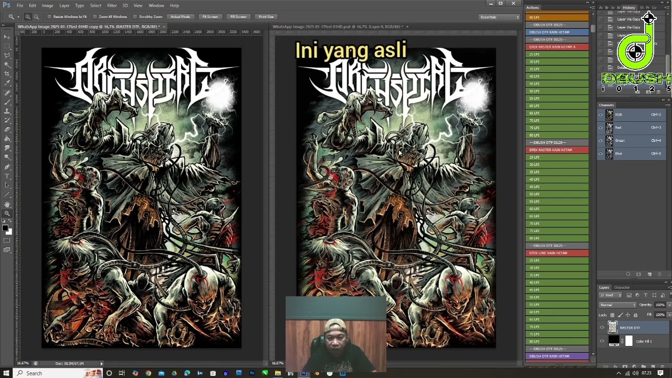Click the Fit Screen button
672x378 pixels.
210,17
